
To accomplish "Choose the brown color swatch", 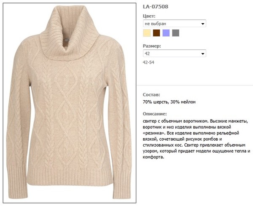I will 156,33.
